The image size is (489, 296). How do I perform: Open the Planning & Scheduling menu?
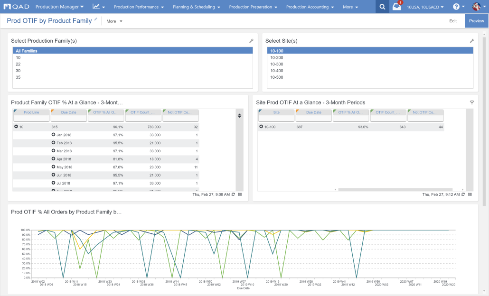pos(196,7)
